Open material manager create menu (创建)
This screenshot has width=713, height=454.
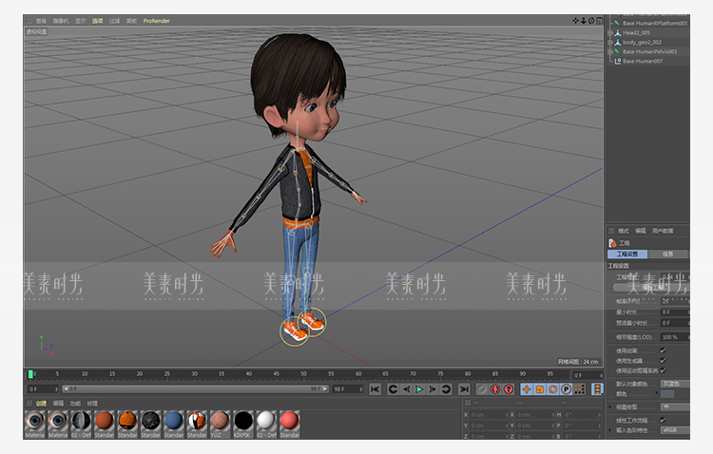41,403
